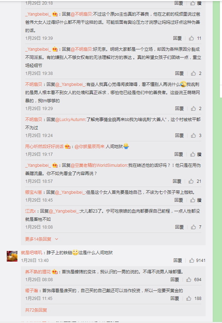
Task: Open the @LuckyAutumn mention link
Action: [x=70, y=120]
